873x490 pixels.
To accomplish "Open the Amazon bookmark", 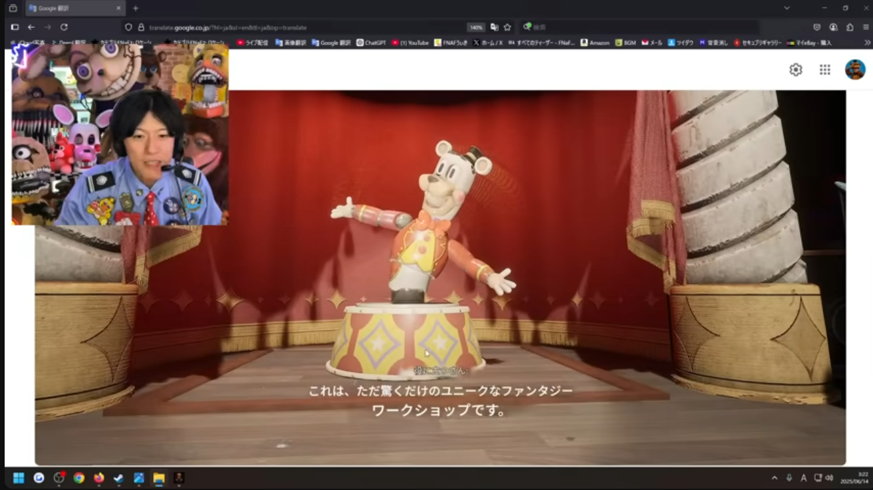I will [x=594, y=43].
